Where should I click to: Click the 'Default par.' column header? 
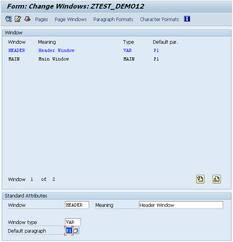click(x=165, y=42)
